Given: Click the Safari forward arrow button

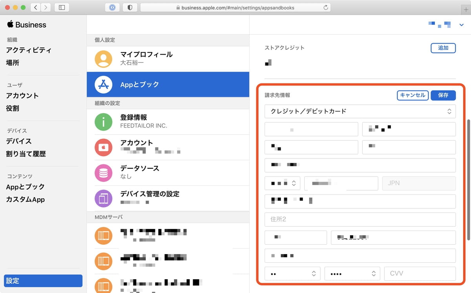Looking at the screenshot, I should point(46,7).
